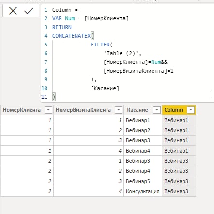This screenshot has width=214, height=214.
Task: Click the FILTER function on line 5
Action: 100,45
